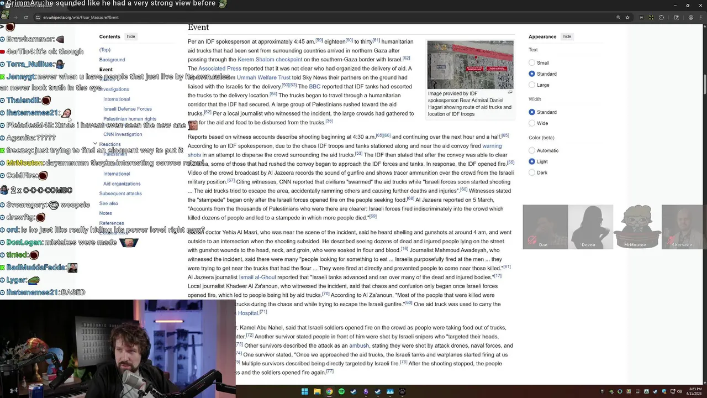Jump to Palestinian human rights subsection
Viewport: 707px width, 398px height.
click(130, 119)
